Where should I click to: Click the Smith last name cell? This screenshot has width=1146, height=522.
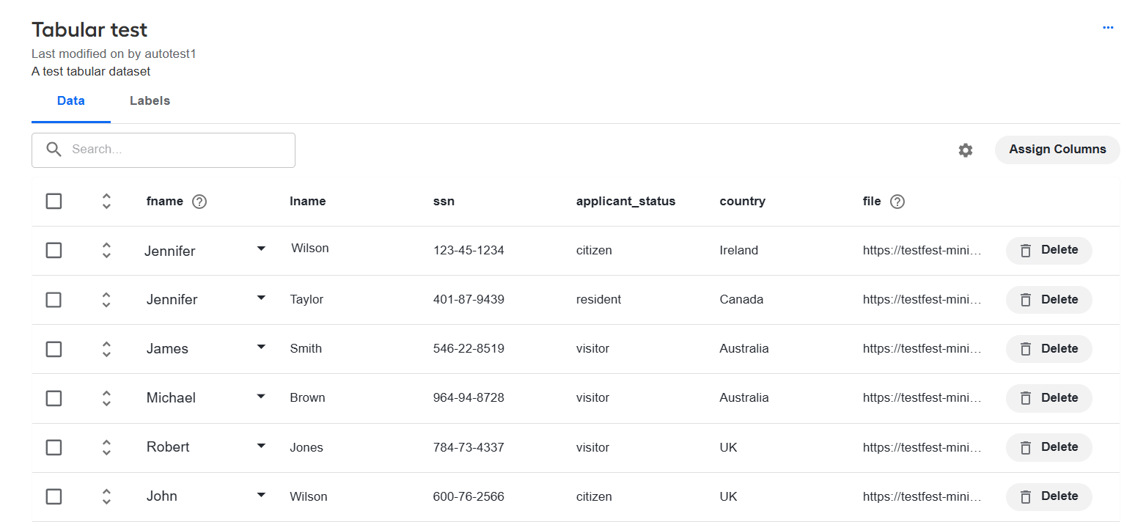(x=306, y=348)
